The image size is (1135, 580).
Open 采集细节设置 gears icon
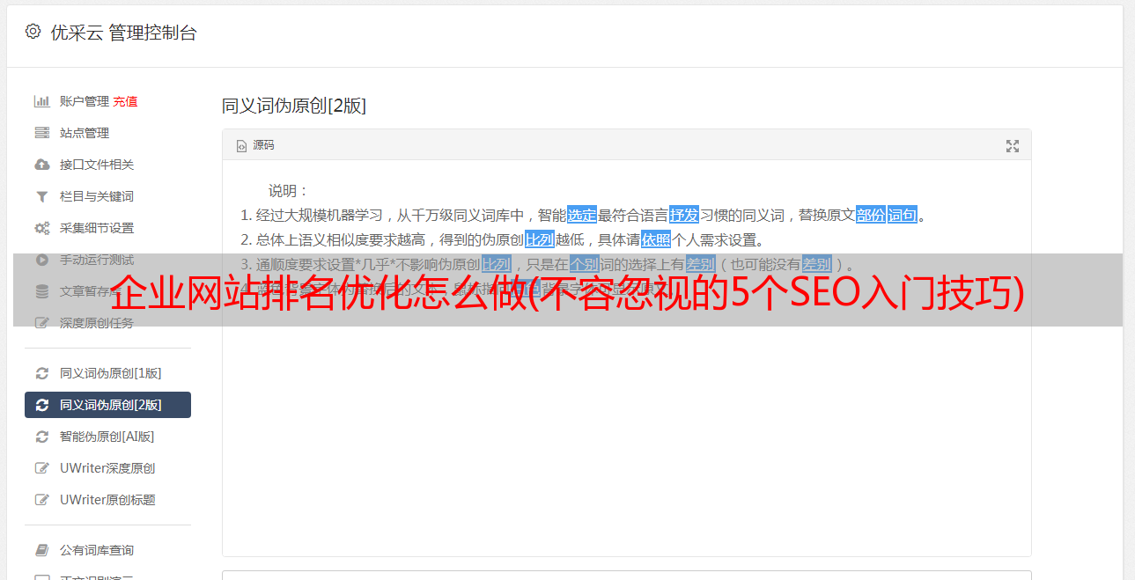[41, 228]
